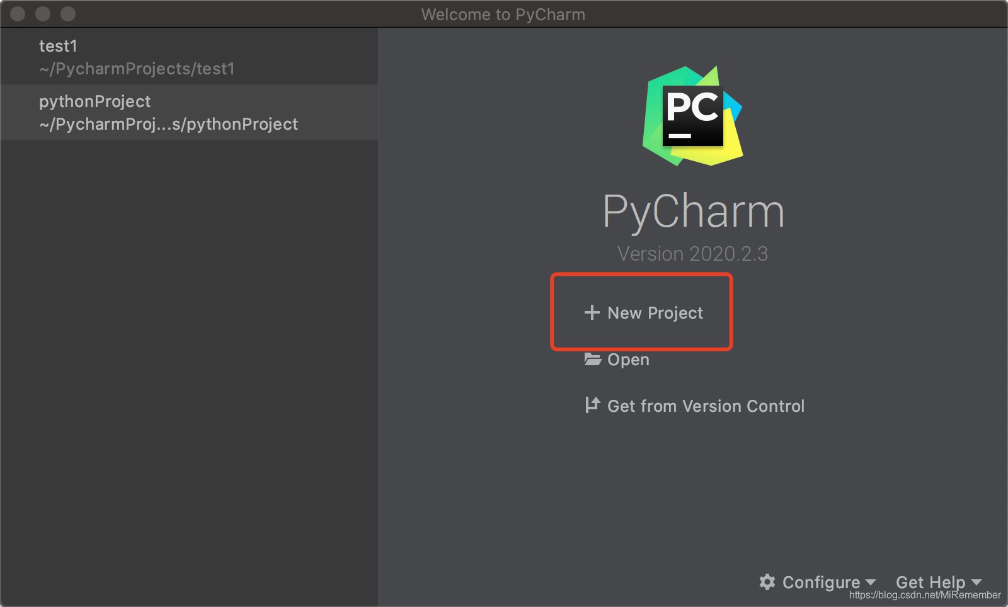Click the ~/PycharmProj...s/pythonProject path text
This screenshot has height=607, width=1008.
pos(168,124)
